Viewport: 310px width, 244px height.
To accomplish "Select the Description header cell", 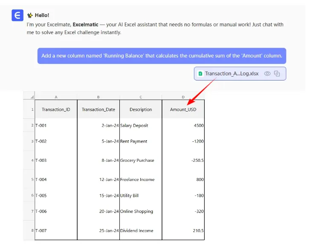I will pos(141,109).
